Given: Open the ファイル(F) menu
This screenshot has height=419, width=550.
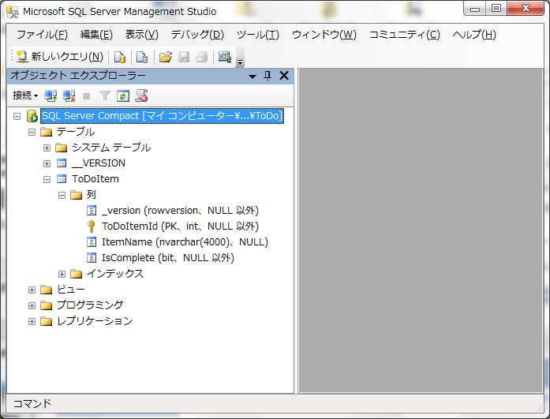Looking at the screenshot, I should (42, 35).
